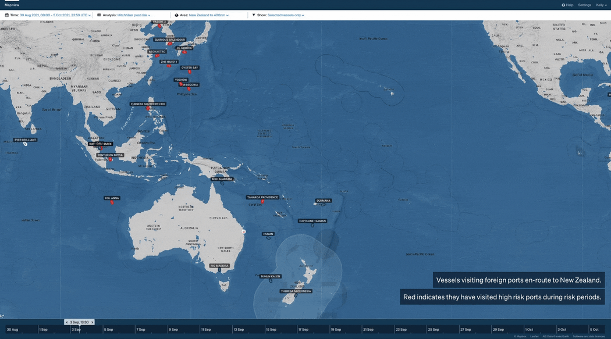Click the current time handle on the timeline
This screenshot has width=611, height=339.
80,329
